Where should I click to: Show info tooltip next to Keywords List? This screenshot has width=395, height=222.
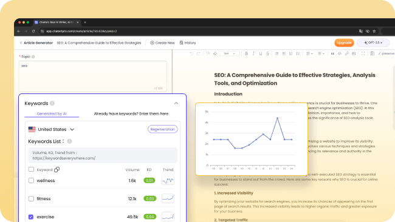pos(69,141)
